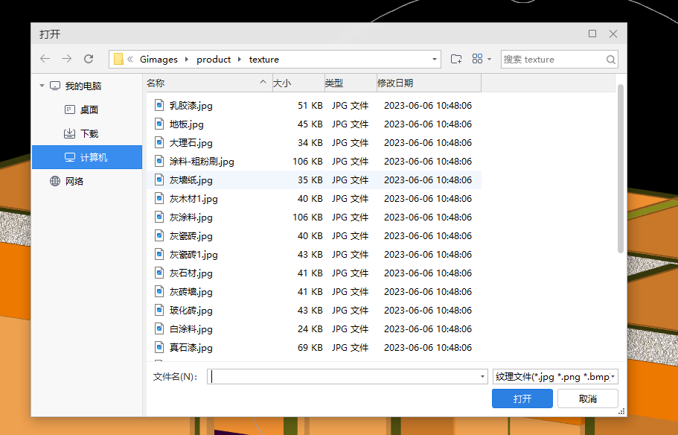678x435 pixels.
Task: Refresh the folder listing
Action: tap(89, 59)
